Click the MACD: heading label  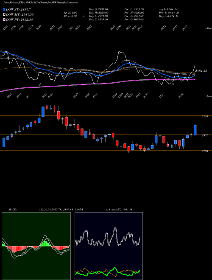pyautogui.click(x=13, y=210)
